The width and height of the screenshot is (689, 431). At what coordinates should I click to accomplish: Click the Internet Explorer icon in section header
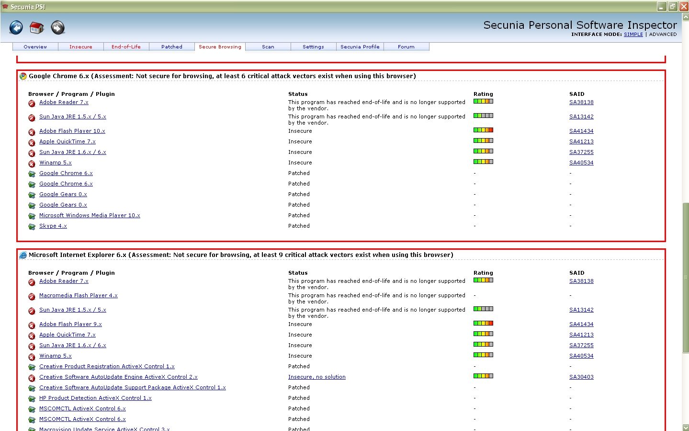(x=23, y=255)
